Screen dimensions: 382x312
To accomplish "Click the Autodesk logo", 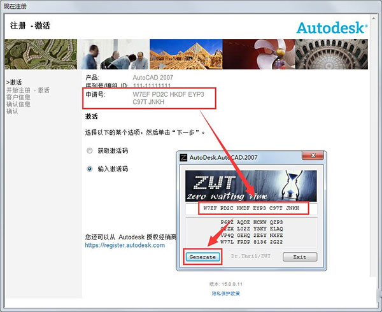I will (x=332, y=27).
